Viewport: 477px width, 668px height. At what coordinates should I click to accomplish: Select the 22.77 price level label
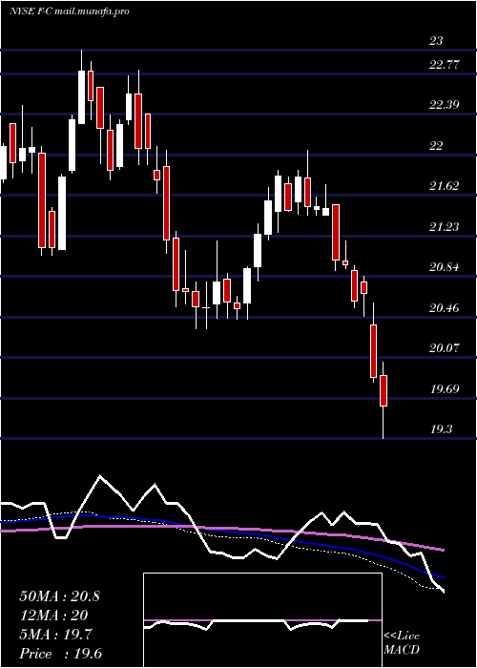tap(445, 65)
